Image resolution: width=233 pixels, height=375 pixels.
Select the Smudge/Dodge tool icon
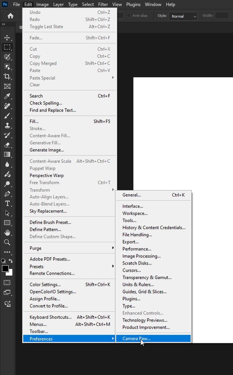[x=7, y=174]
